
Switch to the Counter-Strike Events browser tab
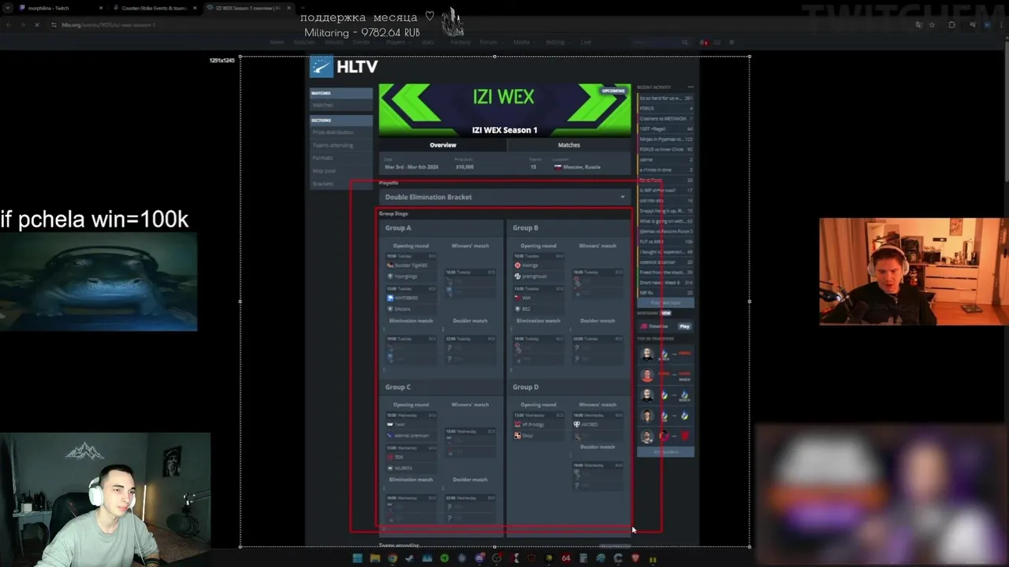[154, 8]
